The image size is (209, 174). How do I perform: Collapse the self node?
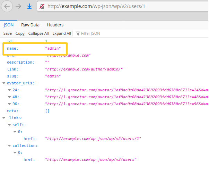tap(9, 125)
